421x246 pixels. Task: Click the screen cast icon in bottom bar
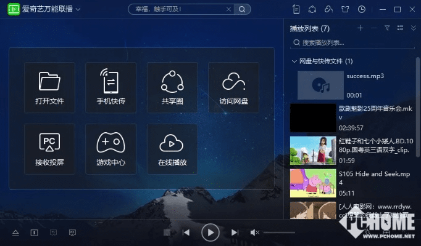pos(53,233)
